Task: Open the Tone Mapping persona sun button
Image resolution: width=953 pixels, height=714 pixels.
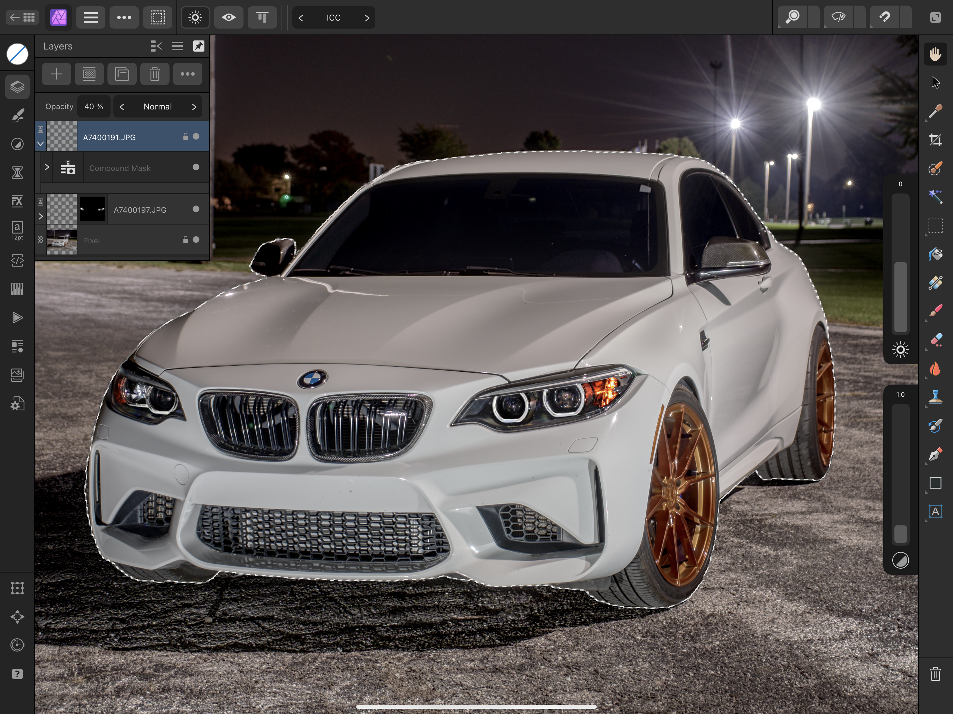Action: click(x=195, y=18)
